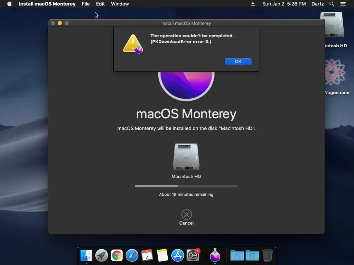Open the Apple menu

[9, 4]
